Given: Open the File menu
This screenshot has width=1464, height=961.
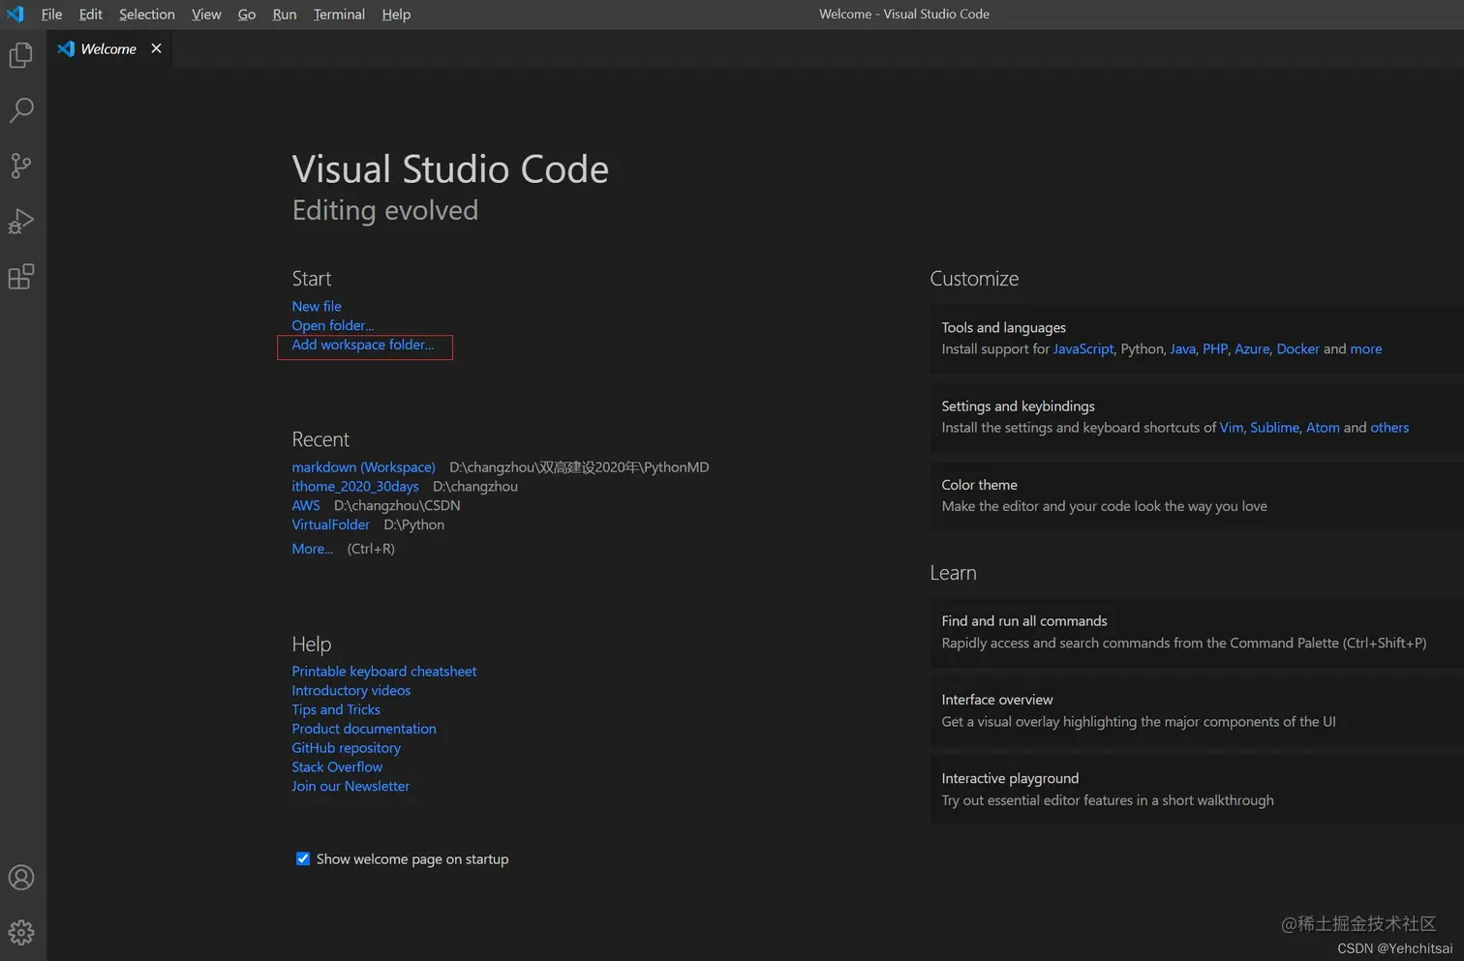Looking at the screenshot, I should point(51,14).
